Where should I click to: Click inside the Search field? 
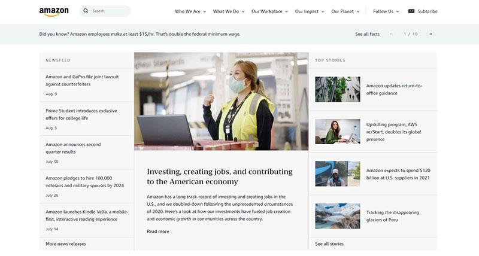pos(105,11)
